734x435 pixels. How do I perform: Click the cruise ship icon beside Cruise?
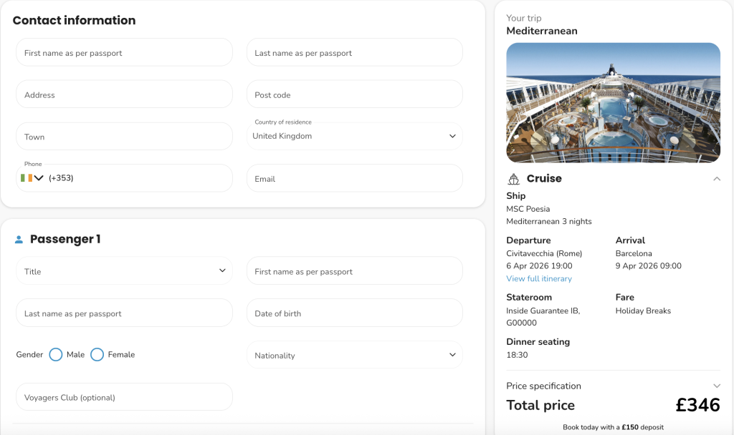tap(513, 179)
